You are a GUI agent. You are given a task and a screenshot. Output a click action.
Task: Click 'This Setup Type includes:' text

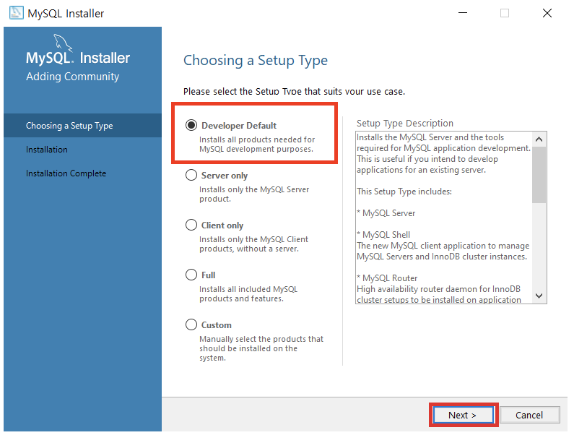coord(404,192)
